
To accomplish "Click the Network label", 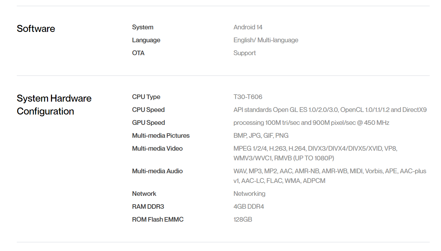I will point(144,194).
